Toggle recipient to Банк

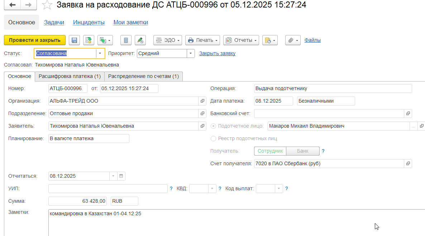(303, 151)
